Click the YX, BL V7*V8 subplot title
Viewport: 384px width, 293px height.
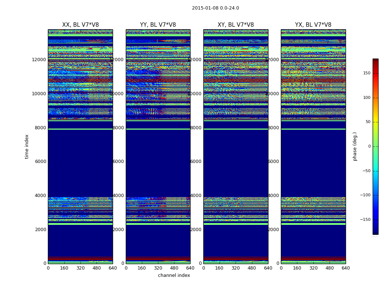click(x=313, y=25)
